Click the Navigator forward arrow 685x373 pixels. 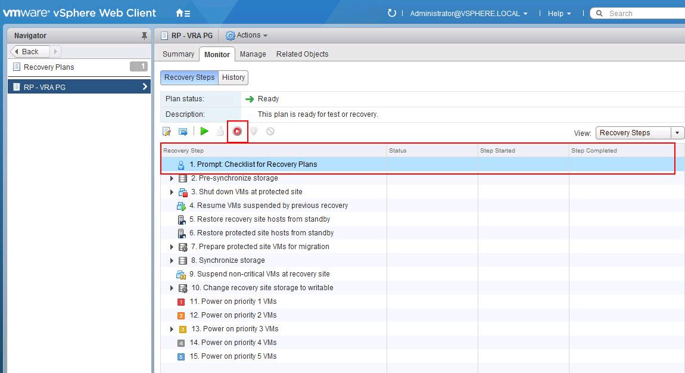[55, 51]
